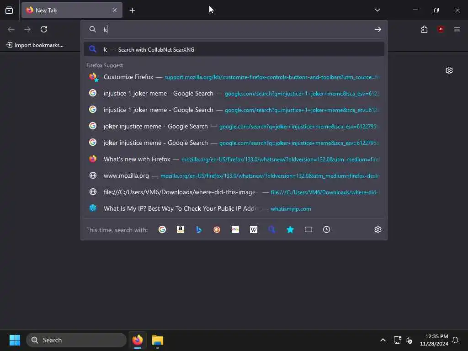Open the Customize Firefox suggestion
The image size is (468, 351).
pyautogui.click(x=234, y=77)
